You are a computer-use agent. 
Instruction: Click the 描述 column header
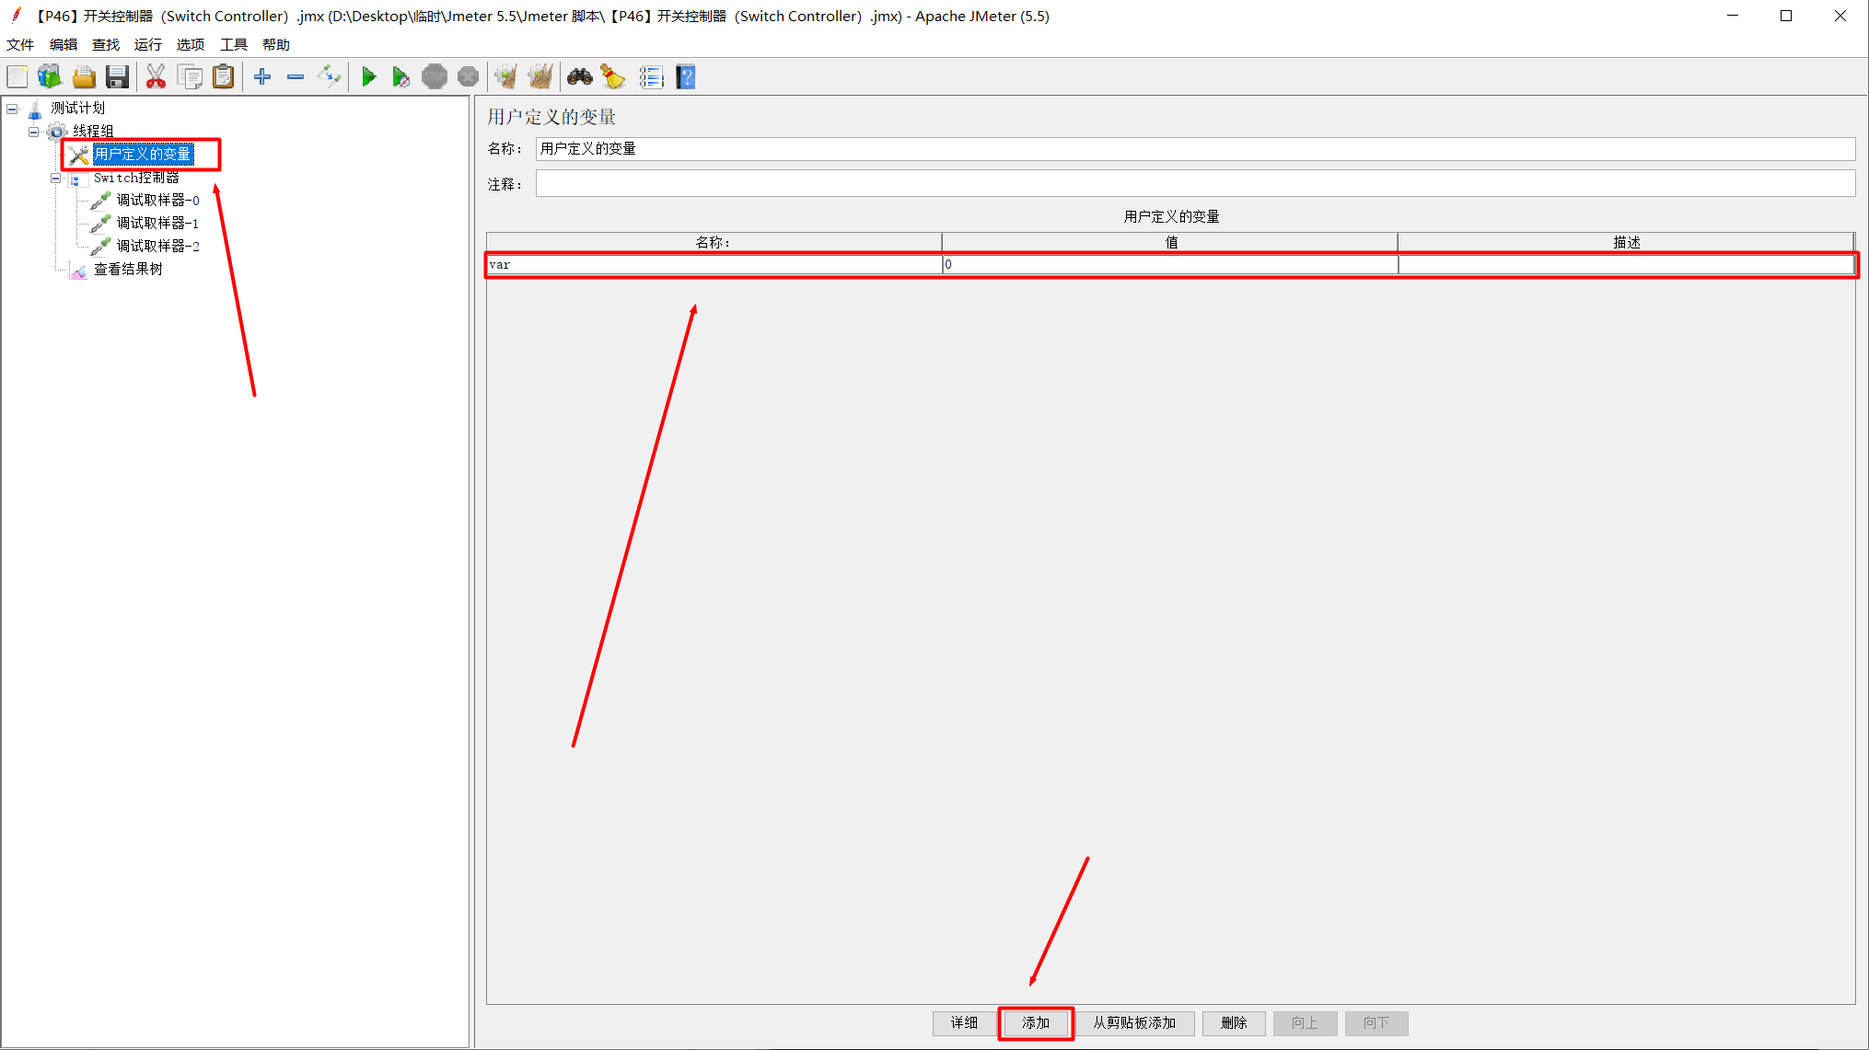coord(1626,242)
